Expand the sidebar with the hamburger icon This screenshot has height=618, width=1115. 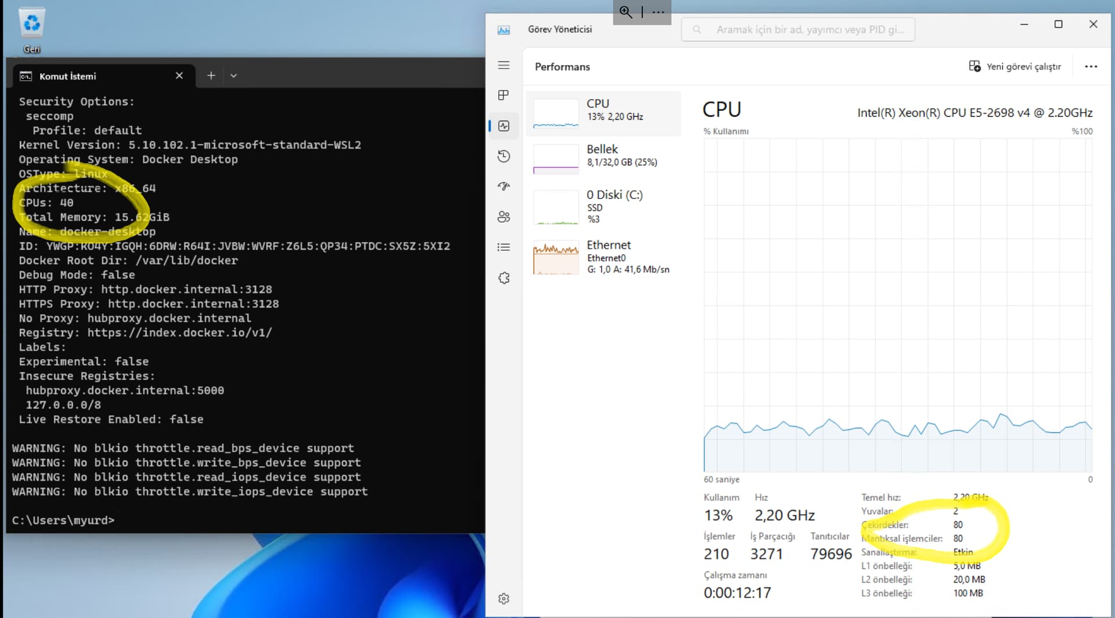pos(503,65)
